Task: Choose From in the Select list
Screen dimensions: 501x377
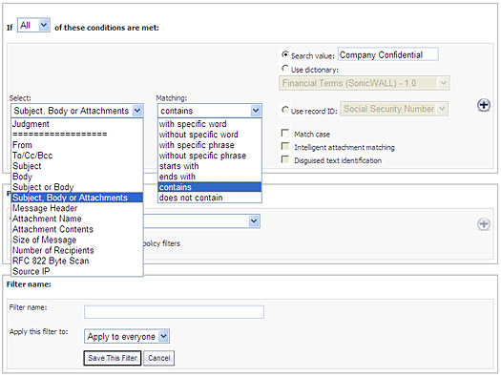Action: (x=77, y=145)
